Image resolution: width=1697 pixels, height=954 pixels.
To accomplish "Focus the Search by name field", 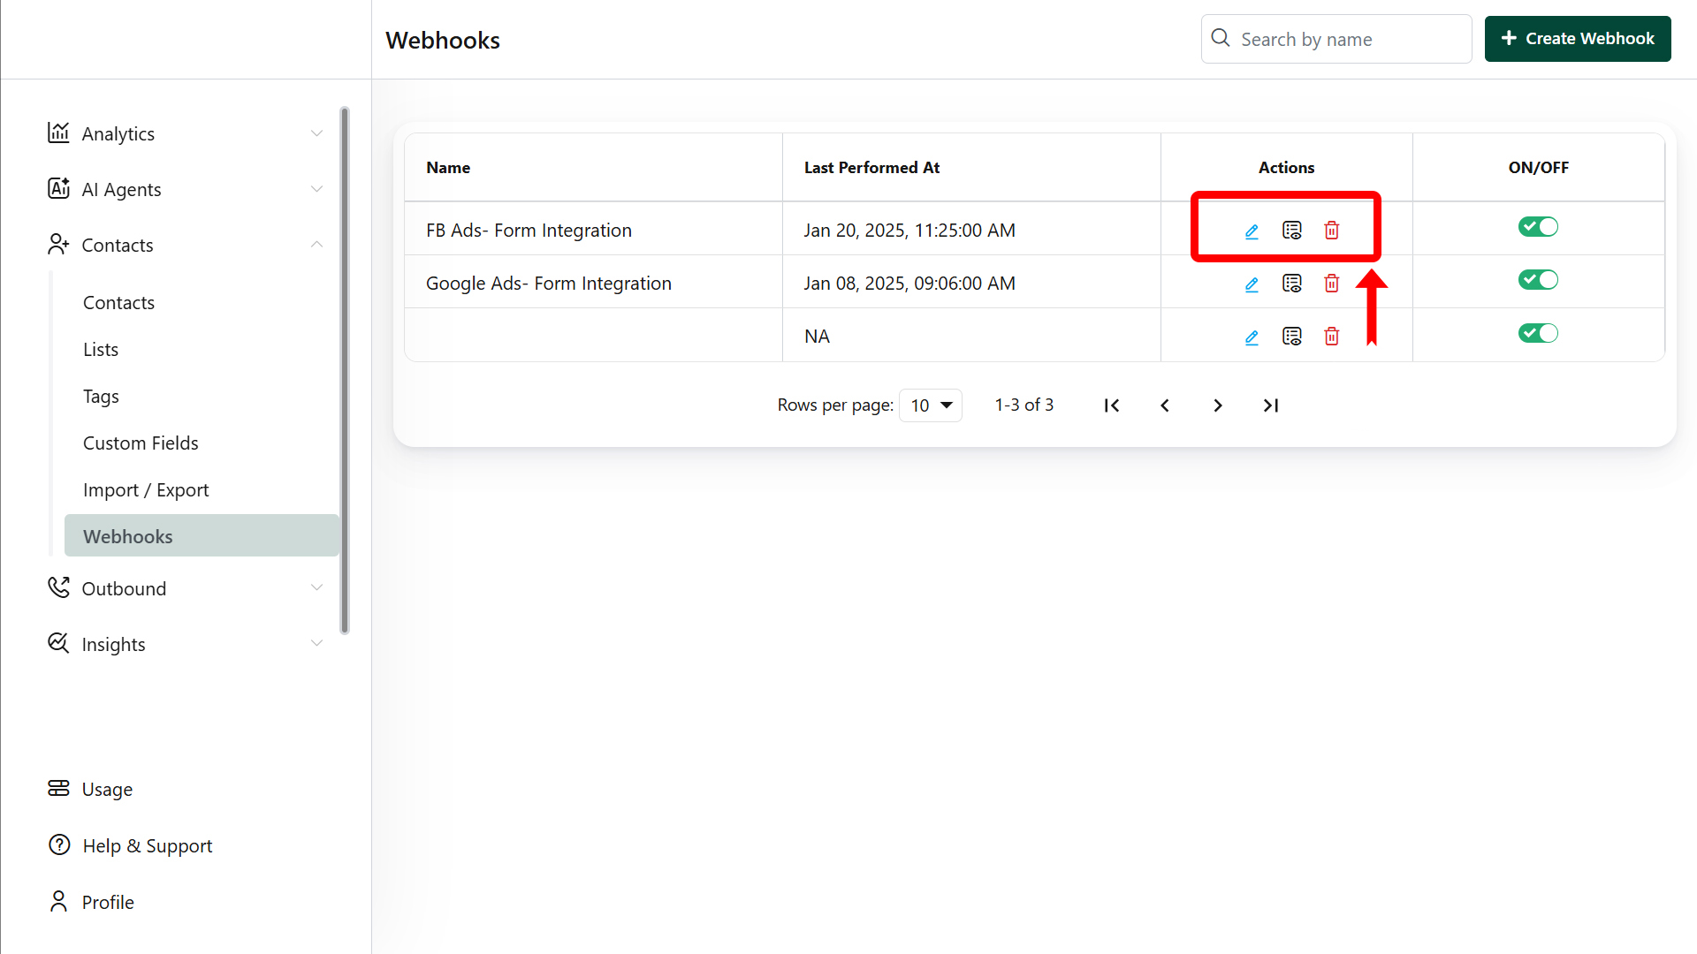I will click(x=1336, y=39).
